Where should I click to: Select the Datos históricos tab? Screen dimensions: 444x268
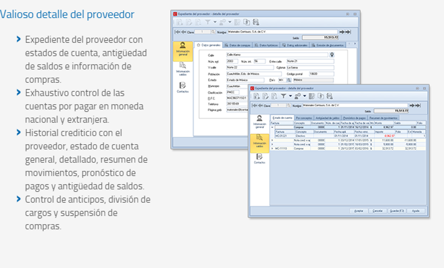tap(267, 45)
